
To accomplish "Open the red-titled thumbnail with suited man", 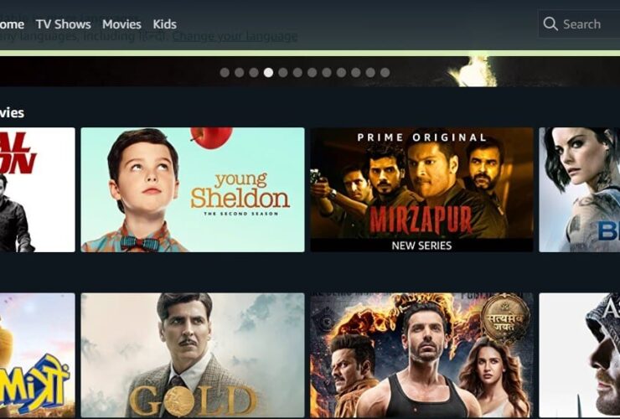I will [37, 189].
